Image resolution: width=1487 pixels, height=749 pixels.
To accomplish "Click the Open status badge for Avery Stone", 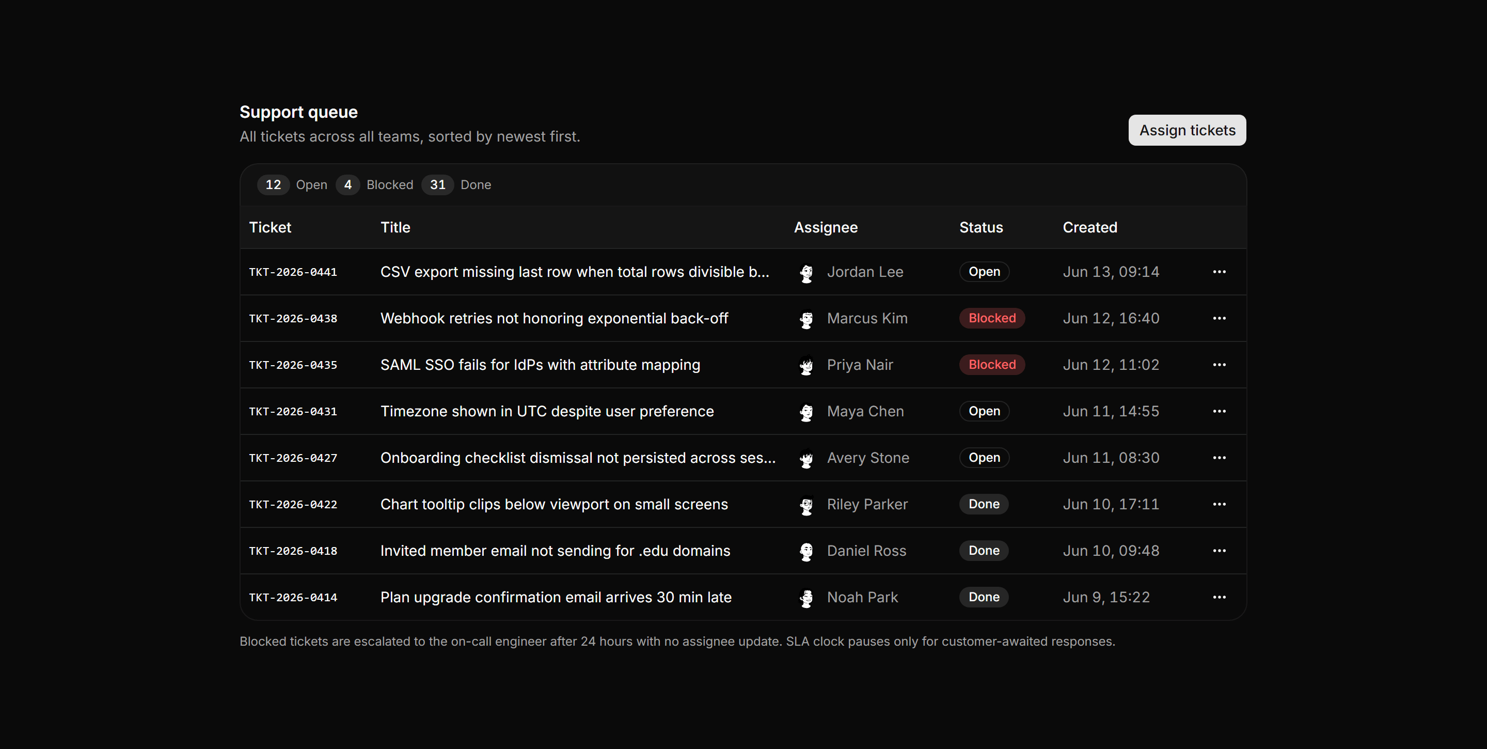I will pyautogui.click(x=984, y=458).
